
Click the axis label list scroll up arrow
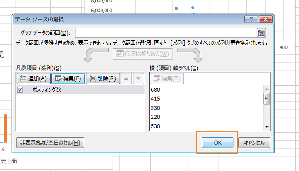pyautogui.click(x=266, y=89)
